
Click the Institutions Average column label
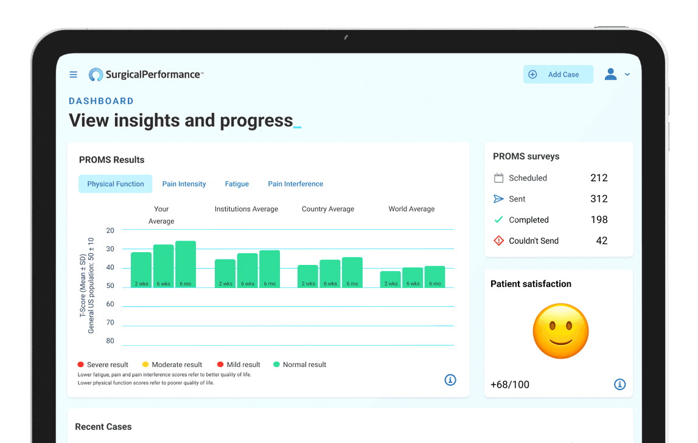click(x=246, y=209)
